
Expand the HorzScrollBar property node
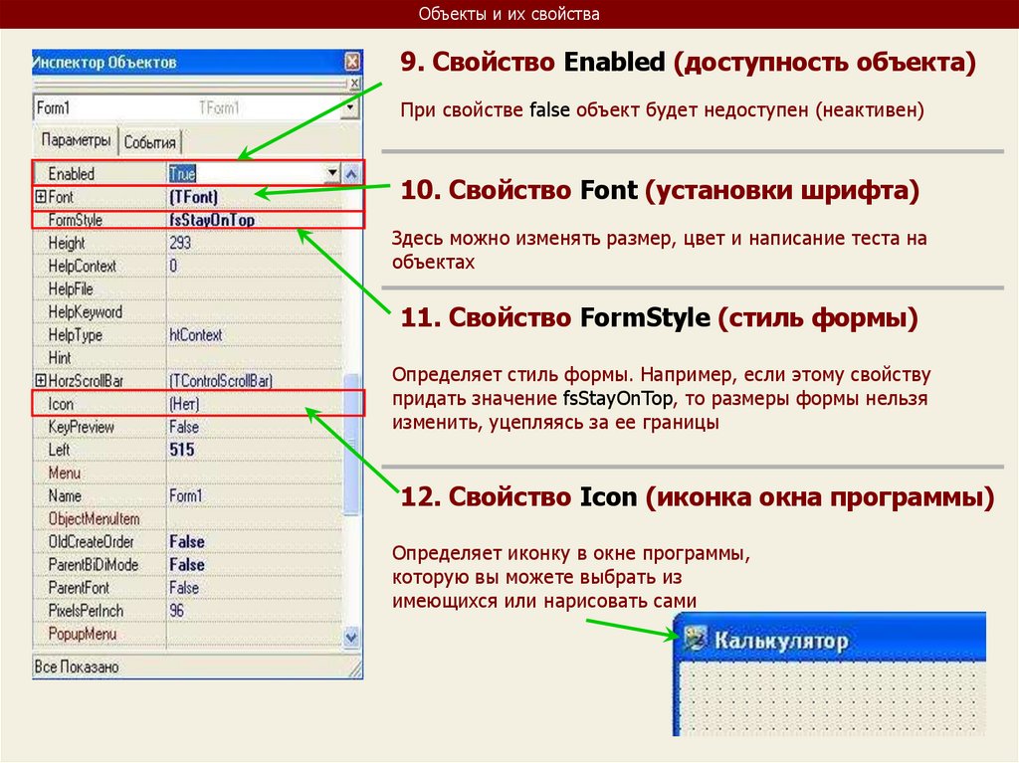tap(41, 380)
